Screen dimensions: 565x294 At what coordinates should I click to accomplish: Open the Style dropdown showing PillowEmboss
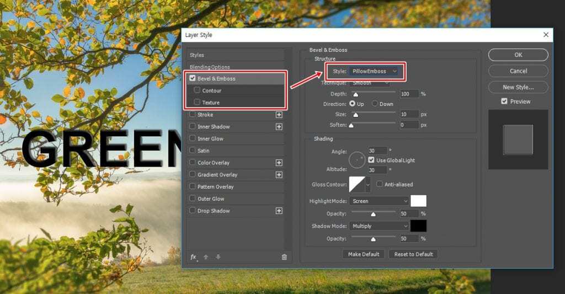coord(374,71)
